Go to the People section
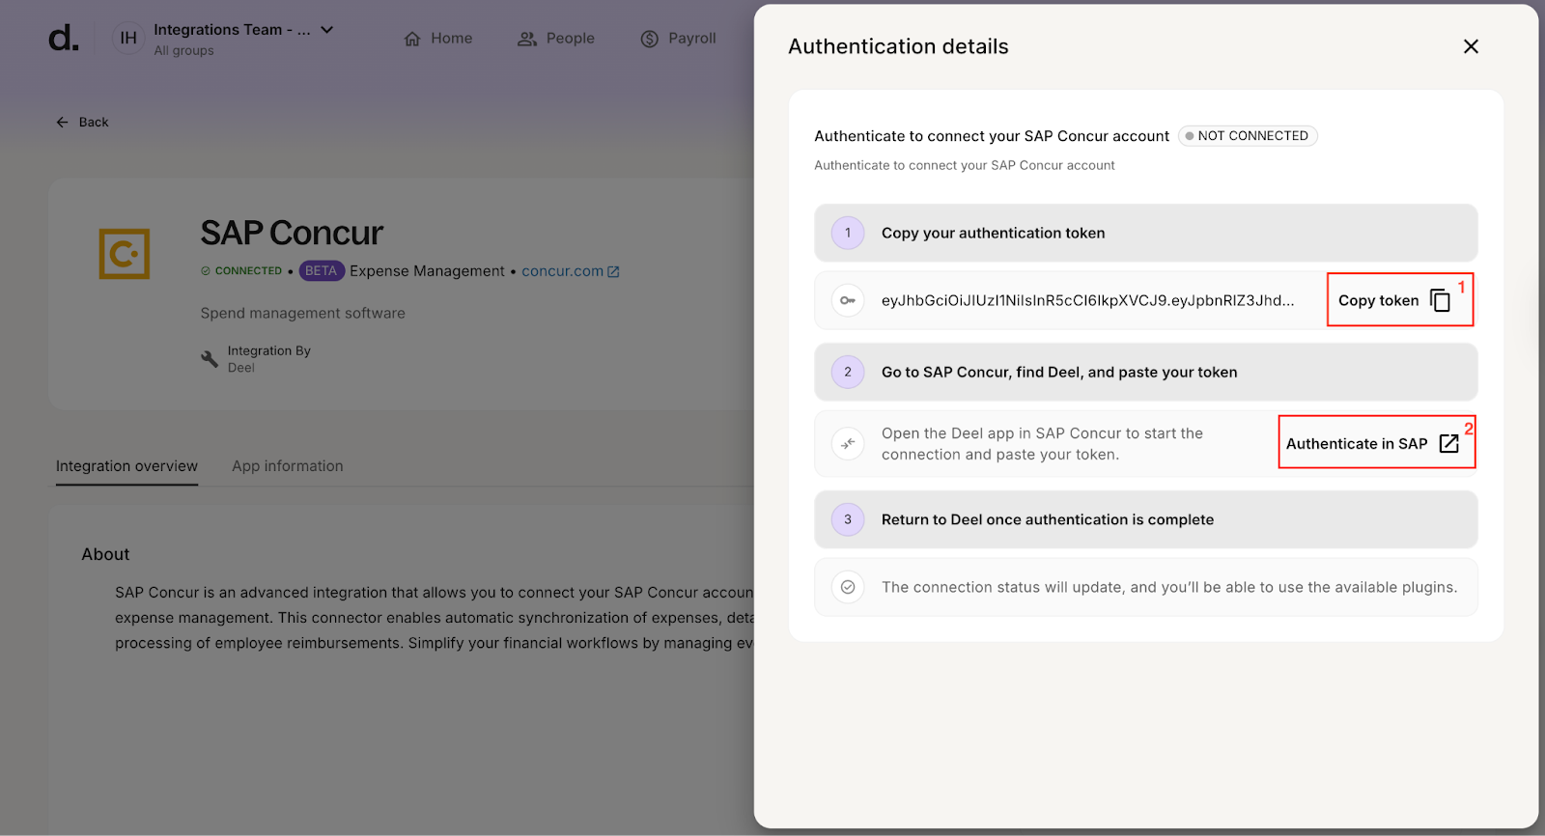This screenshot has width=1545, height=836. pos(556,39)
